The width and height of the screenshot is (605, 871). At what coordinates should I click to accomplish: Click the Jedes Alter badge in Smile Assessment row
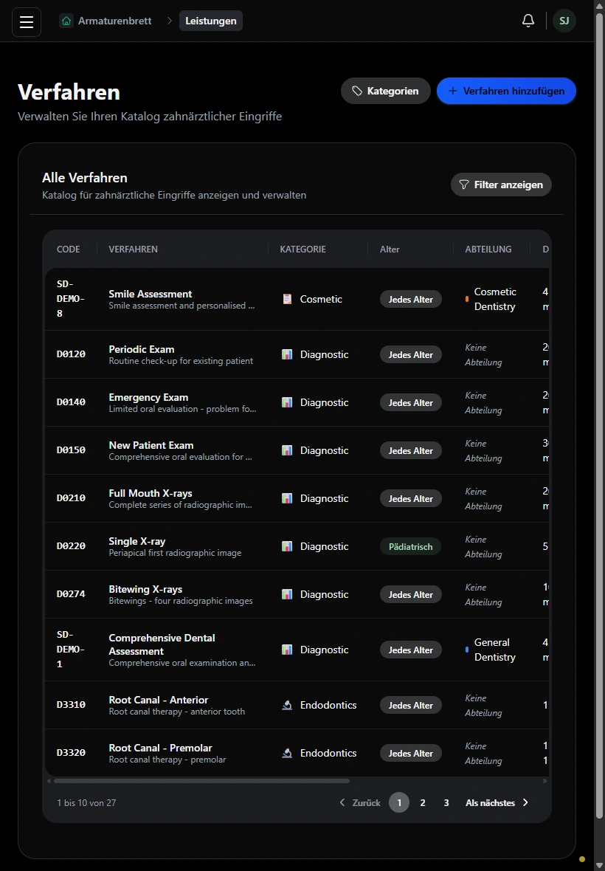pyautogui.click(x=411, y=300)
